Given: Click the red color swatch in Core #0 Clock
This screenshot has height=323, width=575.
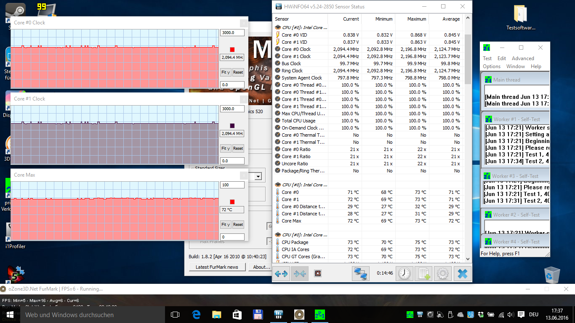Looking at the screenshot, I should tap(232, 49).
